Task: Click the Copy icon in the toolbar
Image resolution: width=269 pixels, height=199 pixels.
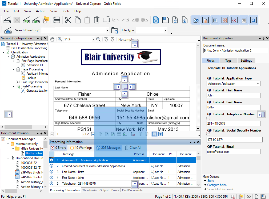Action: click(x=78, y=20)
